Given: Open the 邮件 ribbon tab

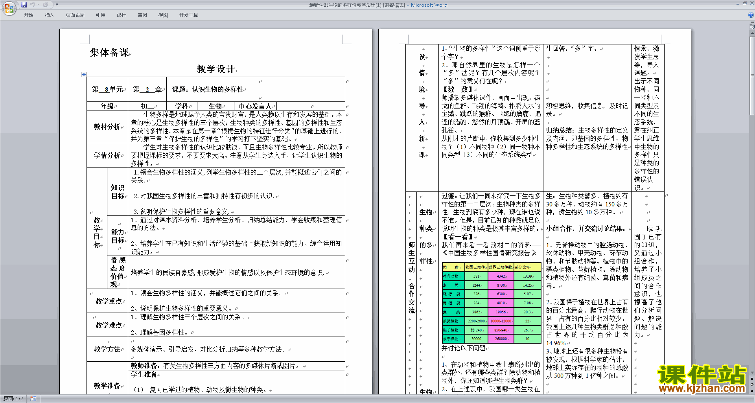Looking at the screenshot, I should 122,15.
